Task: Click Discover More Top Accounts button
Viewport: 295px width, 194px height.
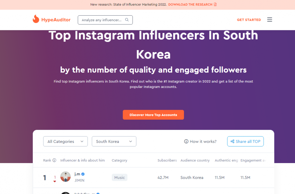Action: pos(153,115)
